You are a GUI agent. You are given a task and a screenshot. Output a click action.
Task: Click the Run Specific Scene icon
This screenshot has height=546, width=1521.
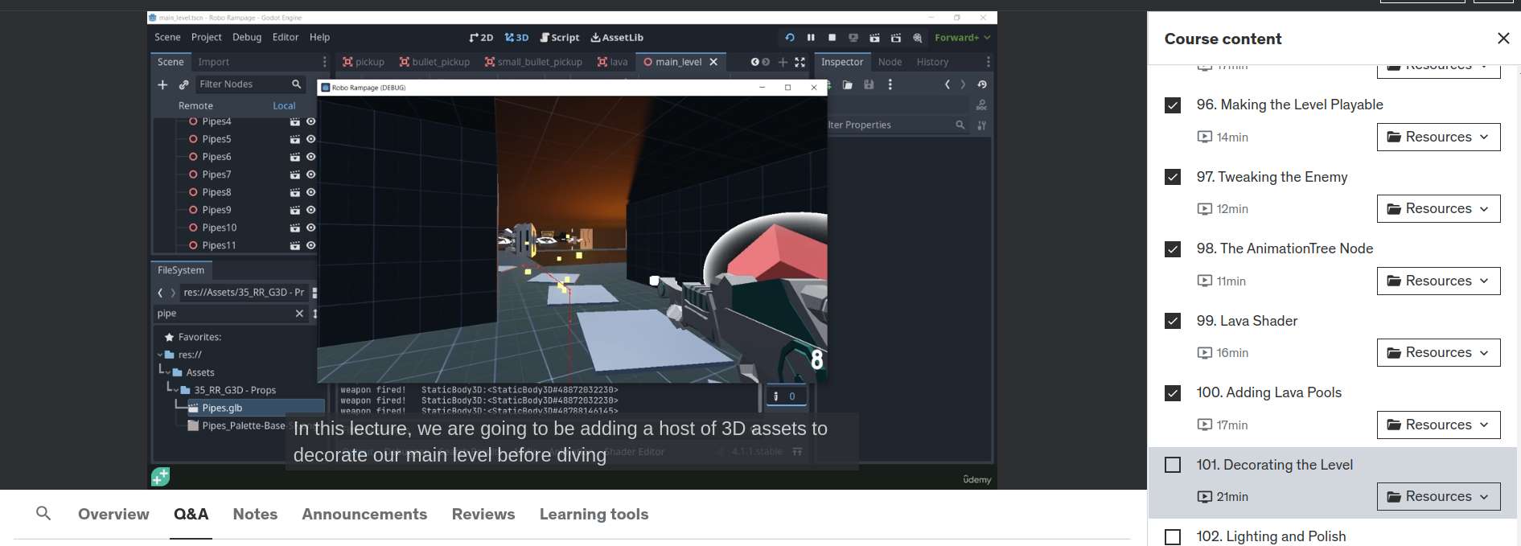tap(895, 38)
